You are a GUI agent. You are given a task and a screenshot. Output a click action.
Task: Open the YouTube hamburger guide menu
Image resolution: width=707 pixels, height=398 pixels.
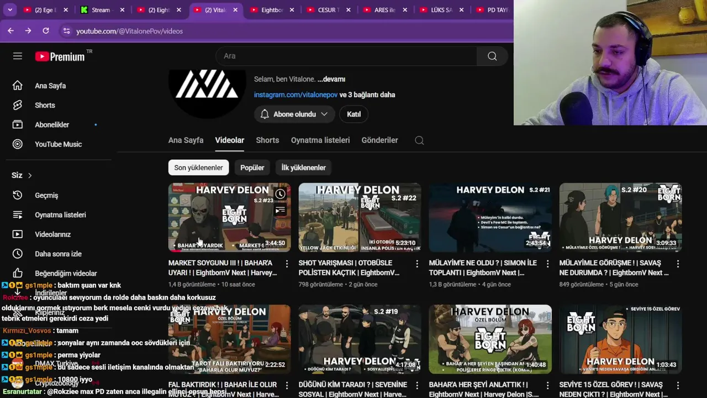[18, 56]
